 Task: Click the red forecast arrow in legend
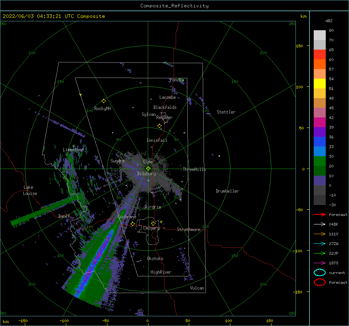[320, 214]
